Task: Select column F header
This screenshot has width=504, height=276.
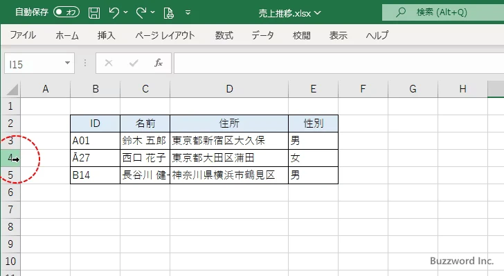Action: tap(363, 89)
